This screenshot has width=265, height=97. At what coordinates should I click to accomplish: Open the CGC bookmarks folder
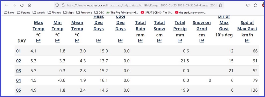click(99, 13)
